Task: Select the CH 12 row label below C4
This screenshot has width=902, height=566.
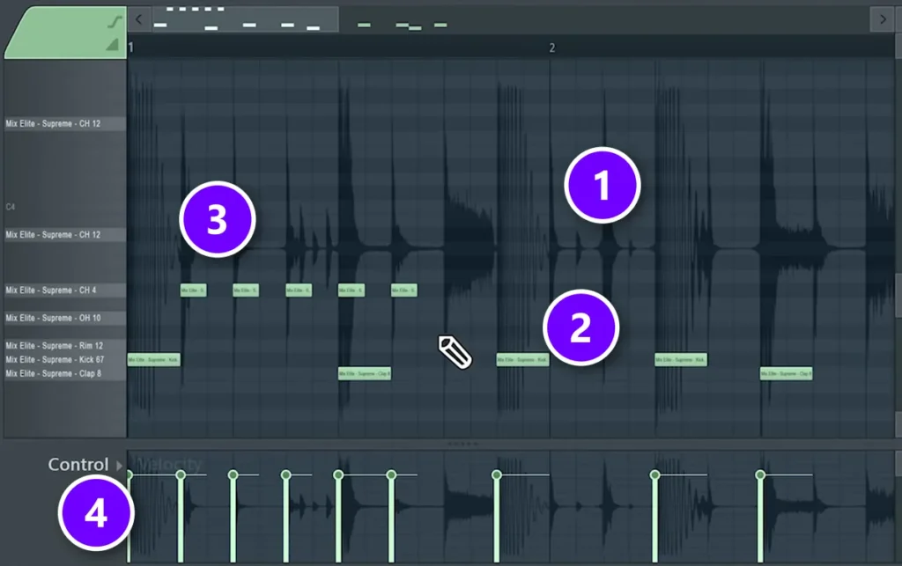Action: [x=65, y=234]
